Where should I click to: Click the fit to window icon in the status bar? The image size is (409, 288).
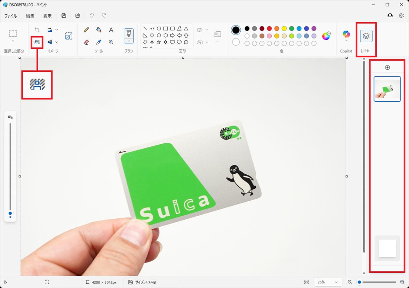pyautogui.click(x=306, y=282)
